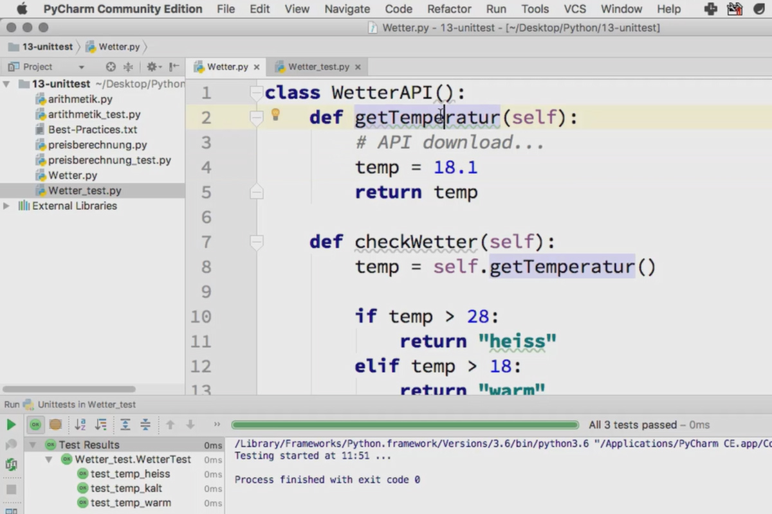Image resolution: width=772 pixels, height=514 pixels.
Task: Open arithmetik.py in project tree
Action: pos(80,100)
